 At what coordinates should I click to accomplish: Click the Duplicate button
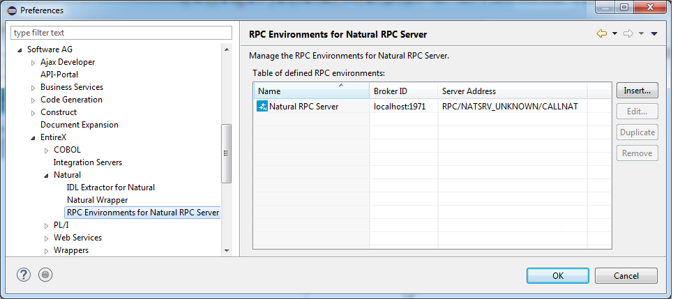point(637,132)
